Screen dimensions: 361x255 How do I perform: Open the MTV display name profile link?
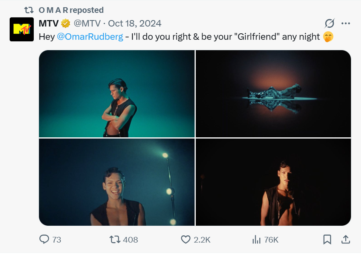[48, 23]
